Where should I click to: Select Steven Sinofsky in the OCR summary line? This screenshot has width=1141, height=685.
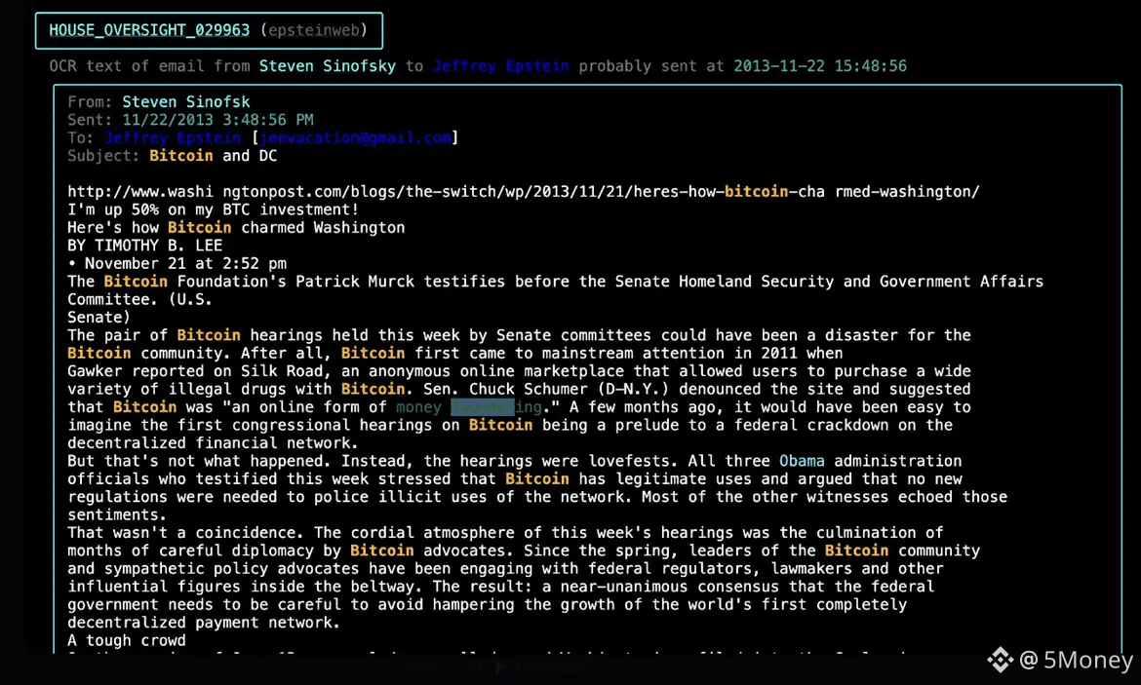[x=328, y=66]
